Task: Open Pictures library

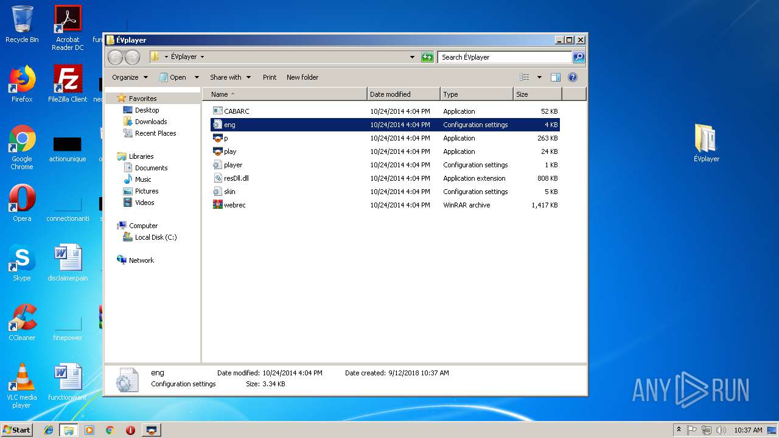Action: (141, 191)
